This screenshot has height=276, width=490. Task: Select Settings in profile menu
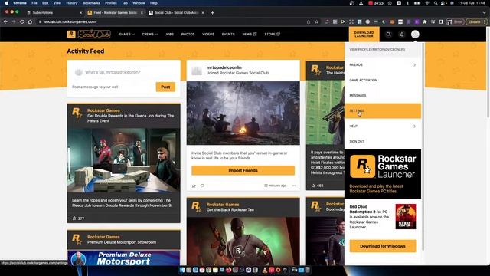point(383,110)
